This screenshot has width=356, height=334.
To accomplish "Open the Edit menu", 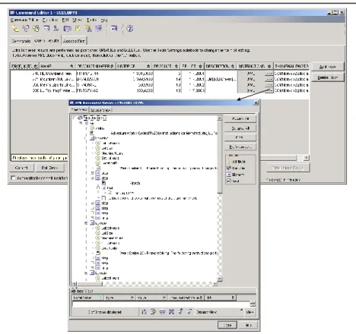I will 65,20.
